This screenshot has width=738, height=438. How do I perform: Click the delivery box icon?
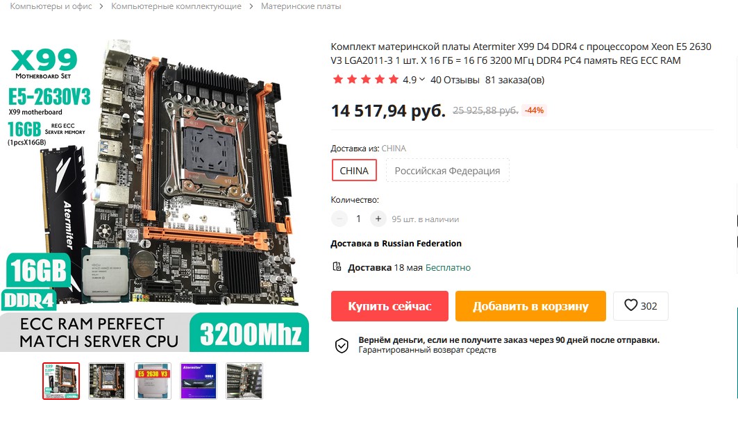click(x=337, y=267)
